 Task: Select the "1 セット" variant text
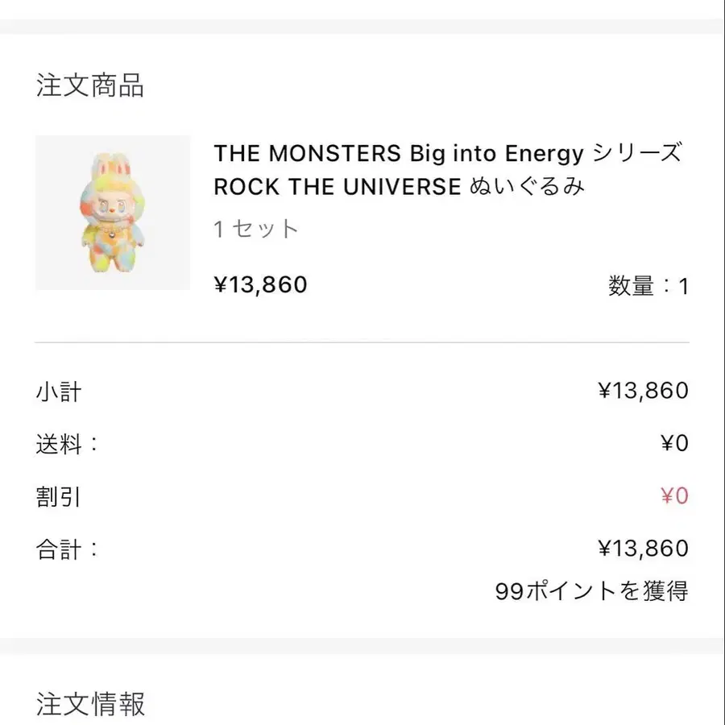click(256, 229)
